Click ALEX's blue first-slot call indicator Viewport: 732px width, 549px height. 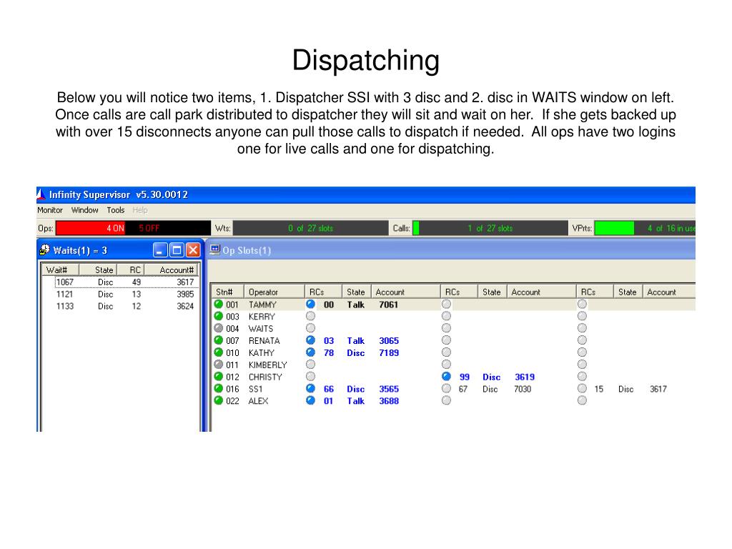coord(310,400)
